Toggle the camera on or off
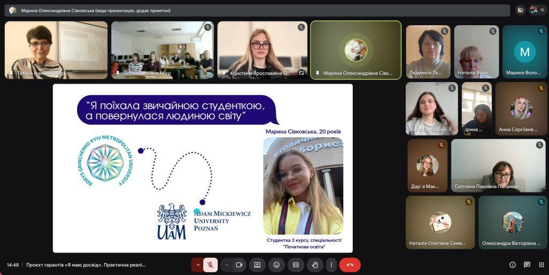Viewport: 549px width, 275px height. tap(239, 265)
